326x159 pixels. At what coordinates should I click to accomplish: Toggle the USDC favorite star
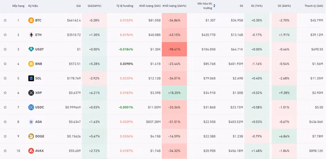(x=5, y=107)
